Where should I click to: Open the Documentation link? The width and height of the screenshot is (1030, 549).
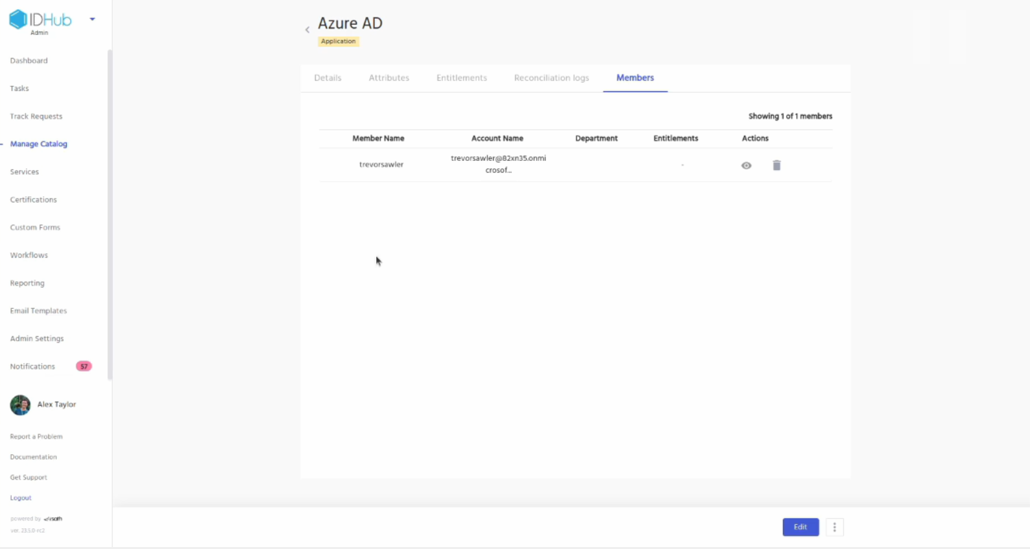[x=33, y=457]
